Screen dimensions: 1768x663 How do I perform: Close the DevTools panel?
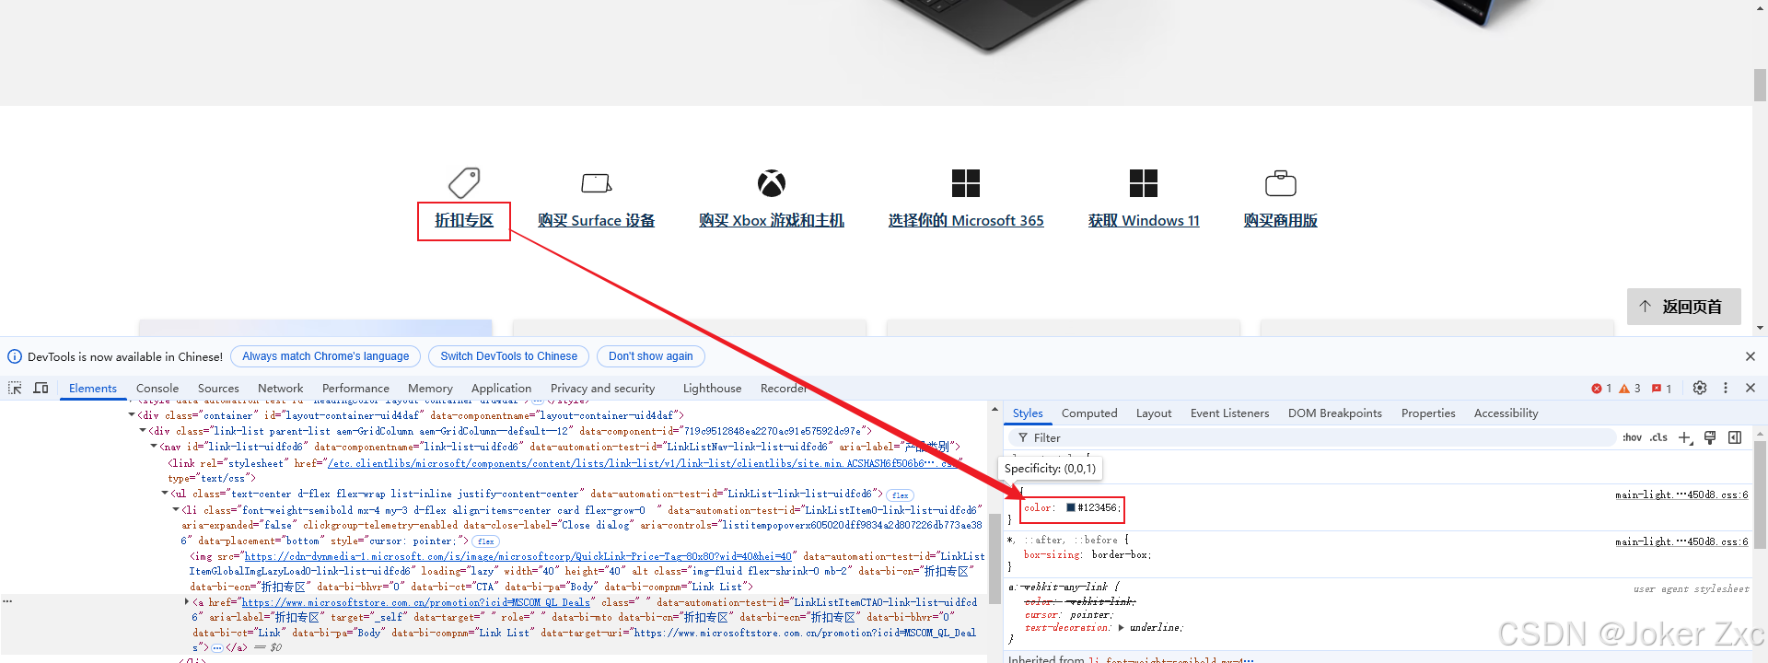[1751, 388]
